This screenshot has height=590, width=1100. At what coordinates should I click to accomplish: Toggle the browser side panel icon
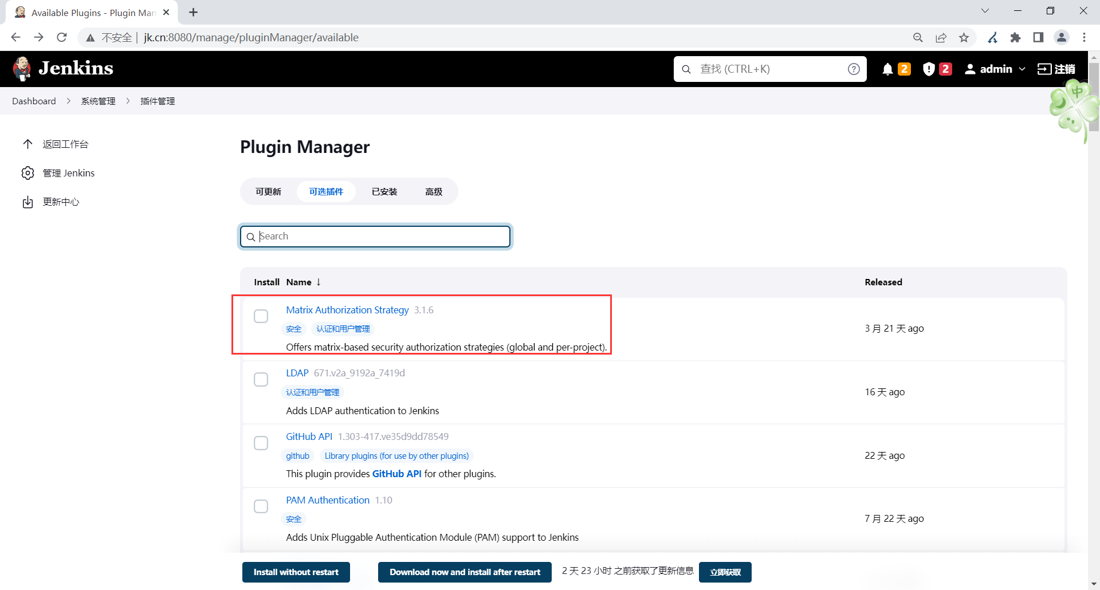[1038, 37]
